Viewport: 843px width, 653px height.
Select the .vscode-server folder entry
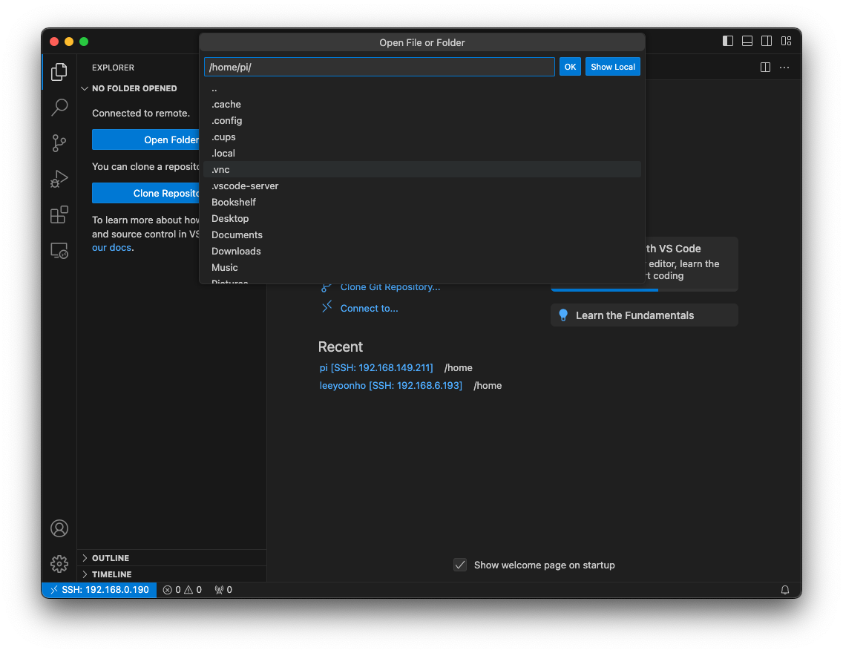point(245,186)
